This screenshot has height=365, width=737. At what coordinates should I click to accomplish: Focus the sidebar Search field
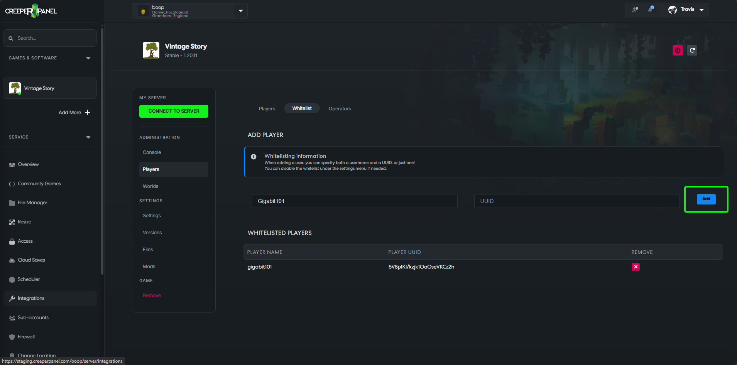tap(50, 38)
